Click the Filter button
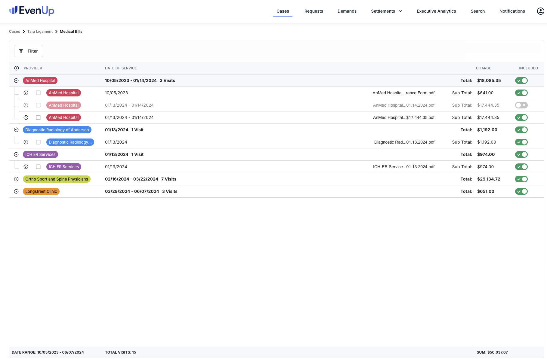 click(29, 51)
